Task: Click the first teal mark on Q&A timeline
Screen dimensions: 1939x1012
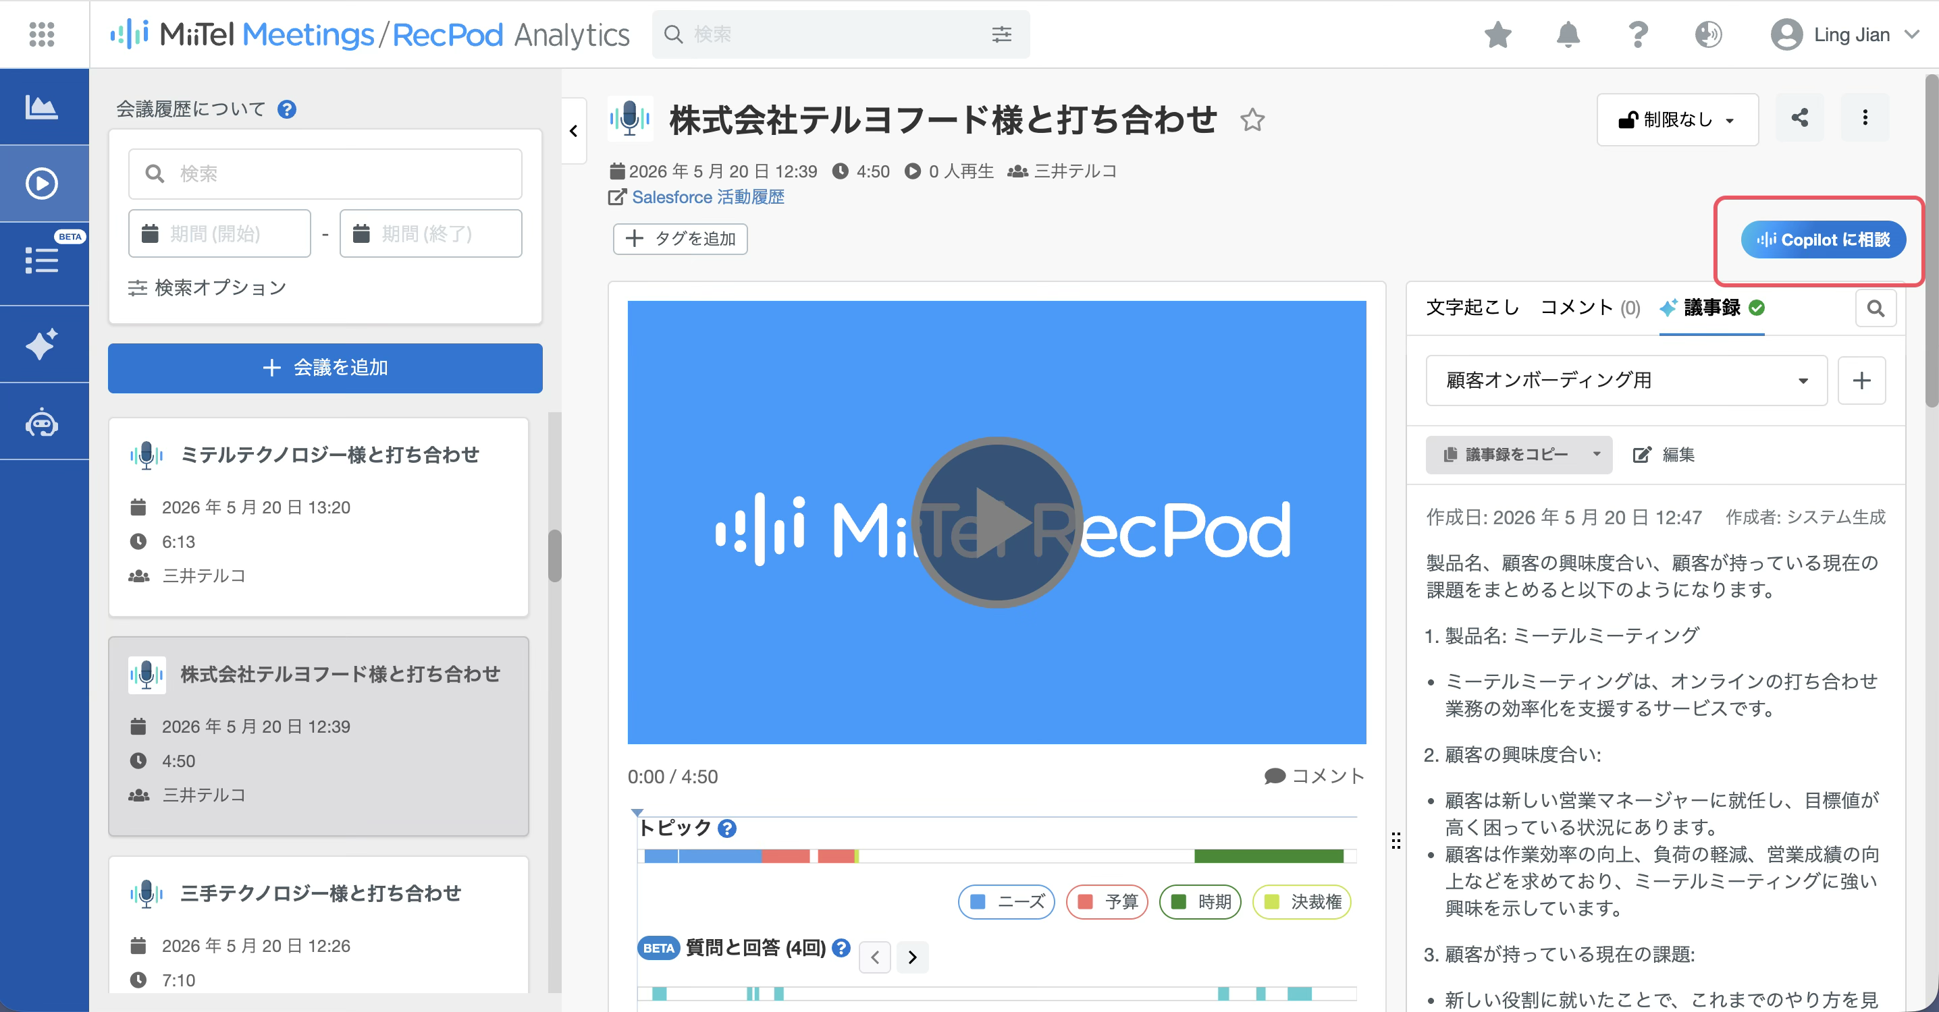Action: [659, 993]
